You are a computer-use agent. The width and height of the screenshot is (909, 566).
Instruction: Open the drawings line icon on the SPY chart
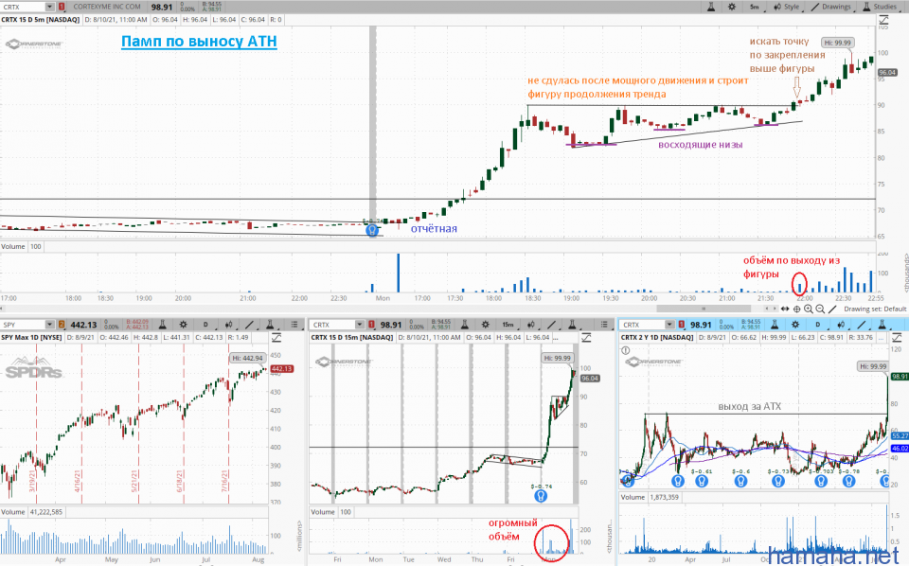pos(249,325)
